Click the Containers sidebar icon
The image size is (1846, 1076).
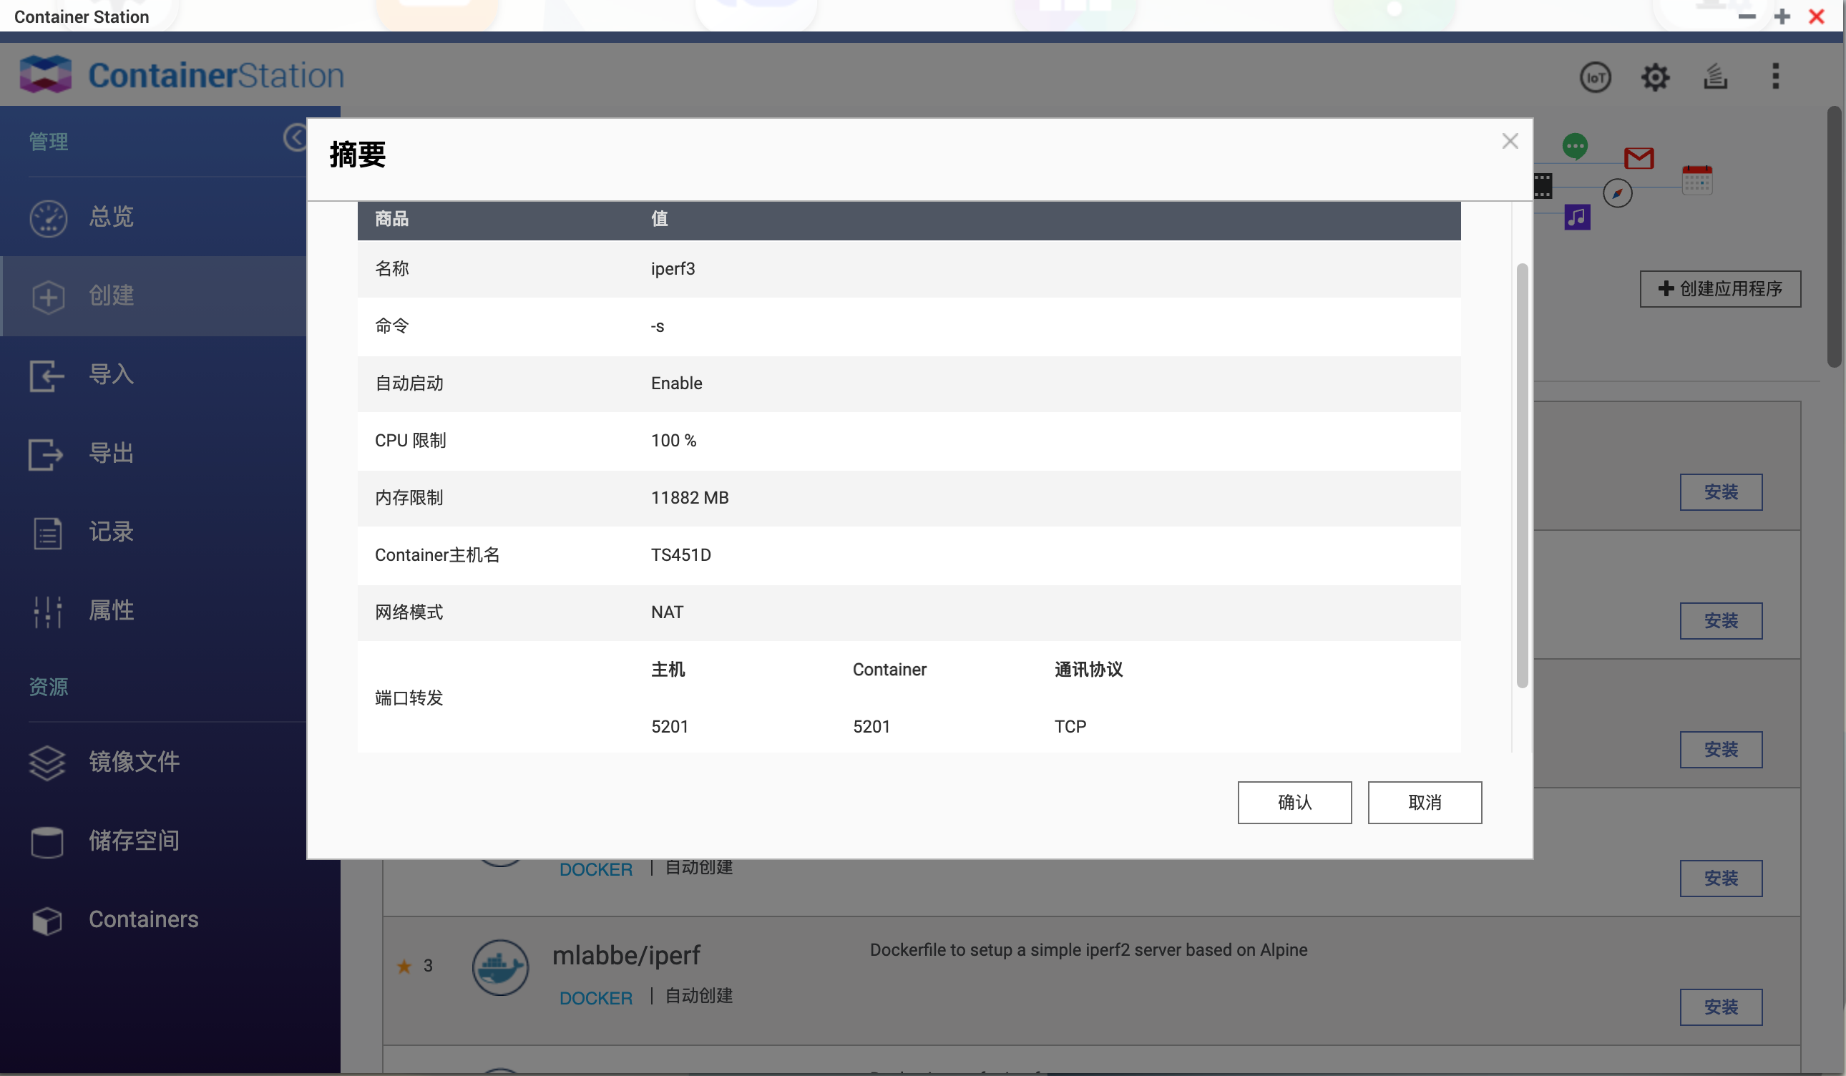pyautogui.click(x=47, y=919)
